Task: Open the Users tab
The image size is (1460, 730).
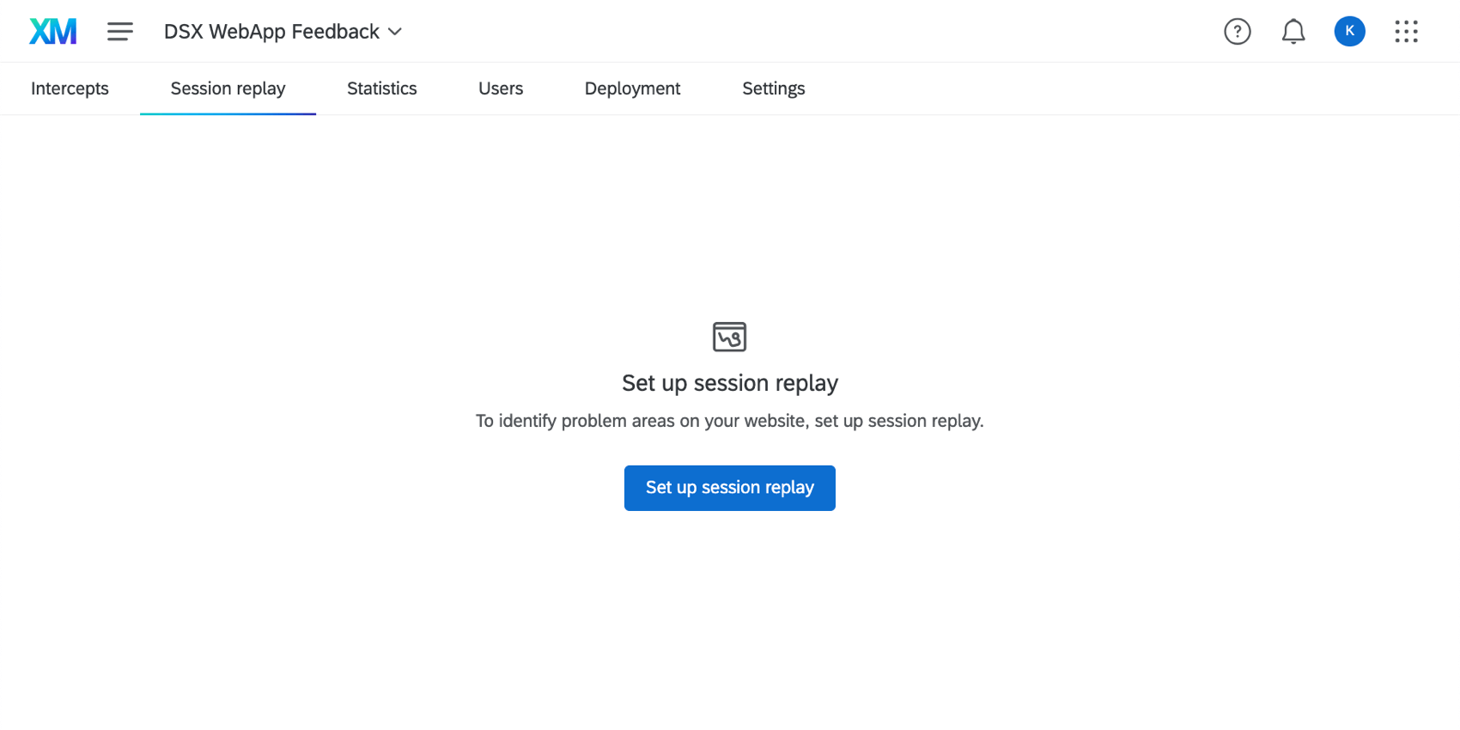Action: tap(501, 88)
